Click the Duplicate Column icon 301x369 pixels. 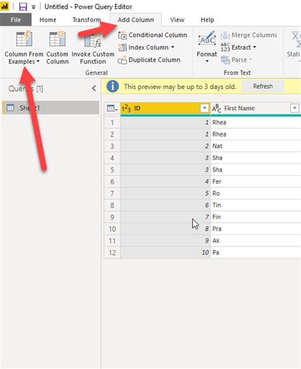(x=123, y=60)
